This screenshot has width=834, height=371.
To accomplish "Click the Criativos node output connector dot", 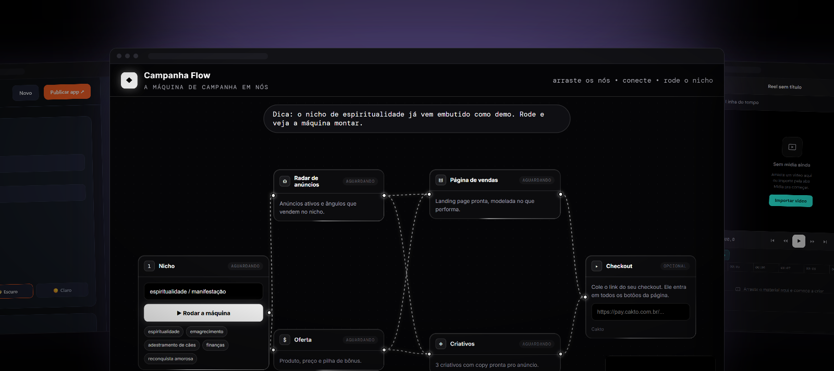I will click(561, 354).
